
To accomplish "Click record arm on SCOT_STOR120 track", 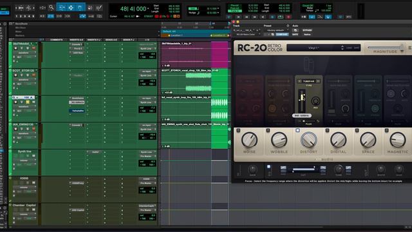I will 15,75.
